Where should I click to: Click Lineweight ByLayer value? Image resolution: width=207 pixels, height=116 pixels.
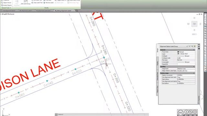pyautogui.click(x=186, y=62)
